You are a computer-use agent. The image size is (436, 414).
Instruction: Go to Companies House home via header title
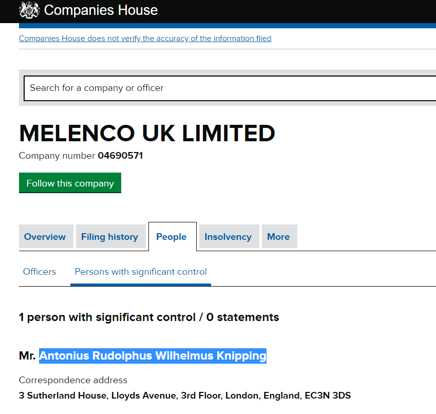tap(101, 10)
